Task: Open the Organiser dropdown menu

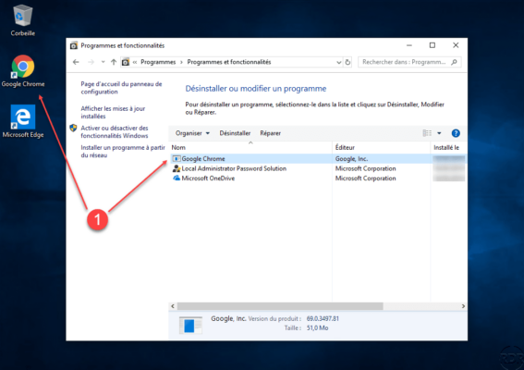Action: click(x=192, y=133)
